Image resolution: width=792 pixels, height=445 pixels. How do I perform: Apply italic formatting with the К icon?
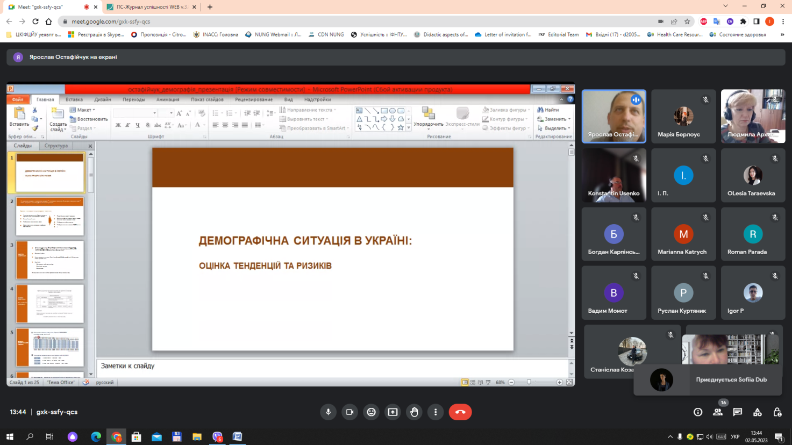coord(128,125)
